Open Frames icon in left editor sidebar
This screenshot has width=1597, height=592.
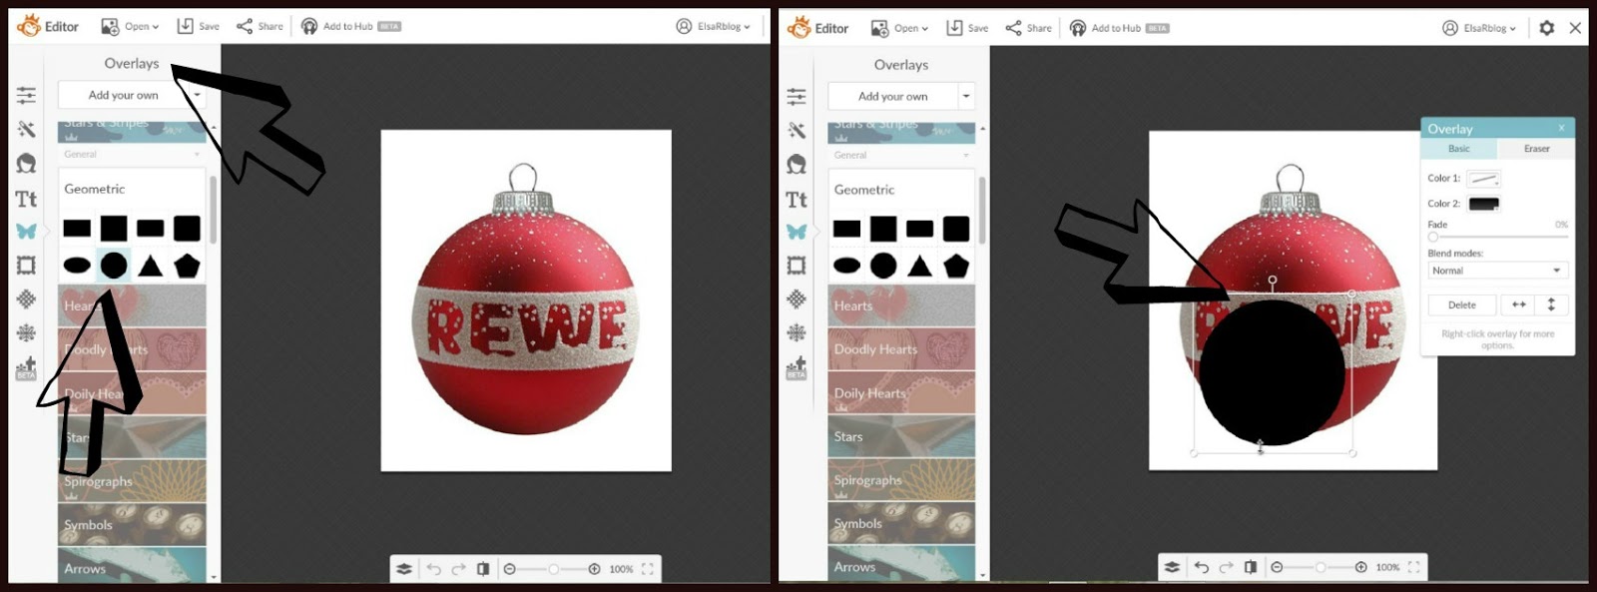[x=26, y=265]
